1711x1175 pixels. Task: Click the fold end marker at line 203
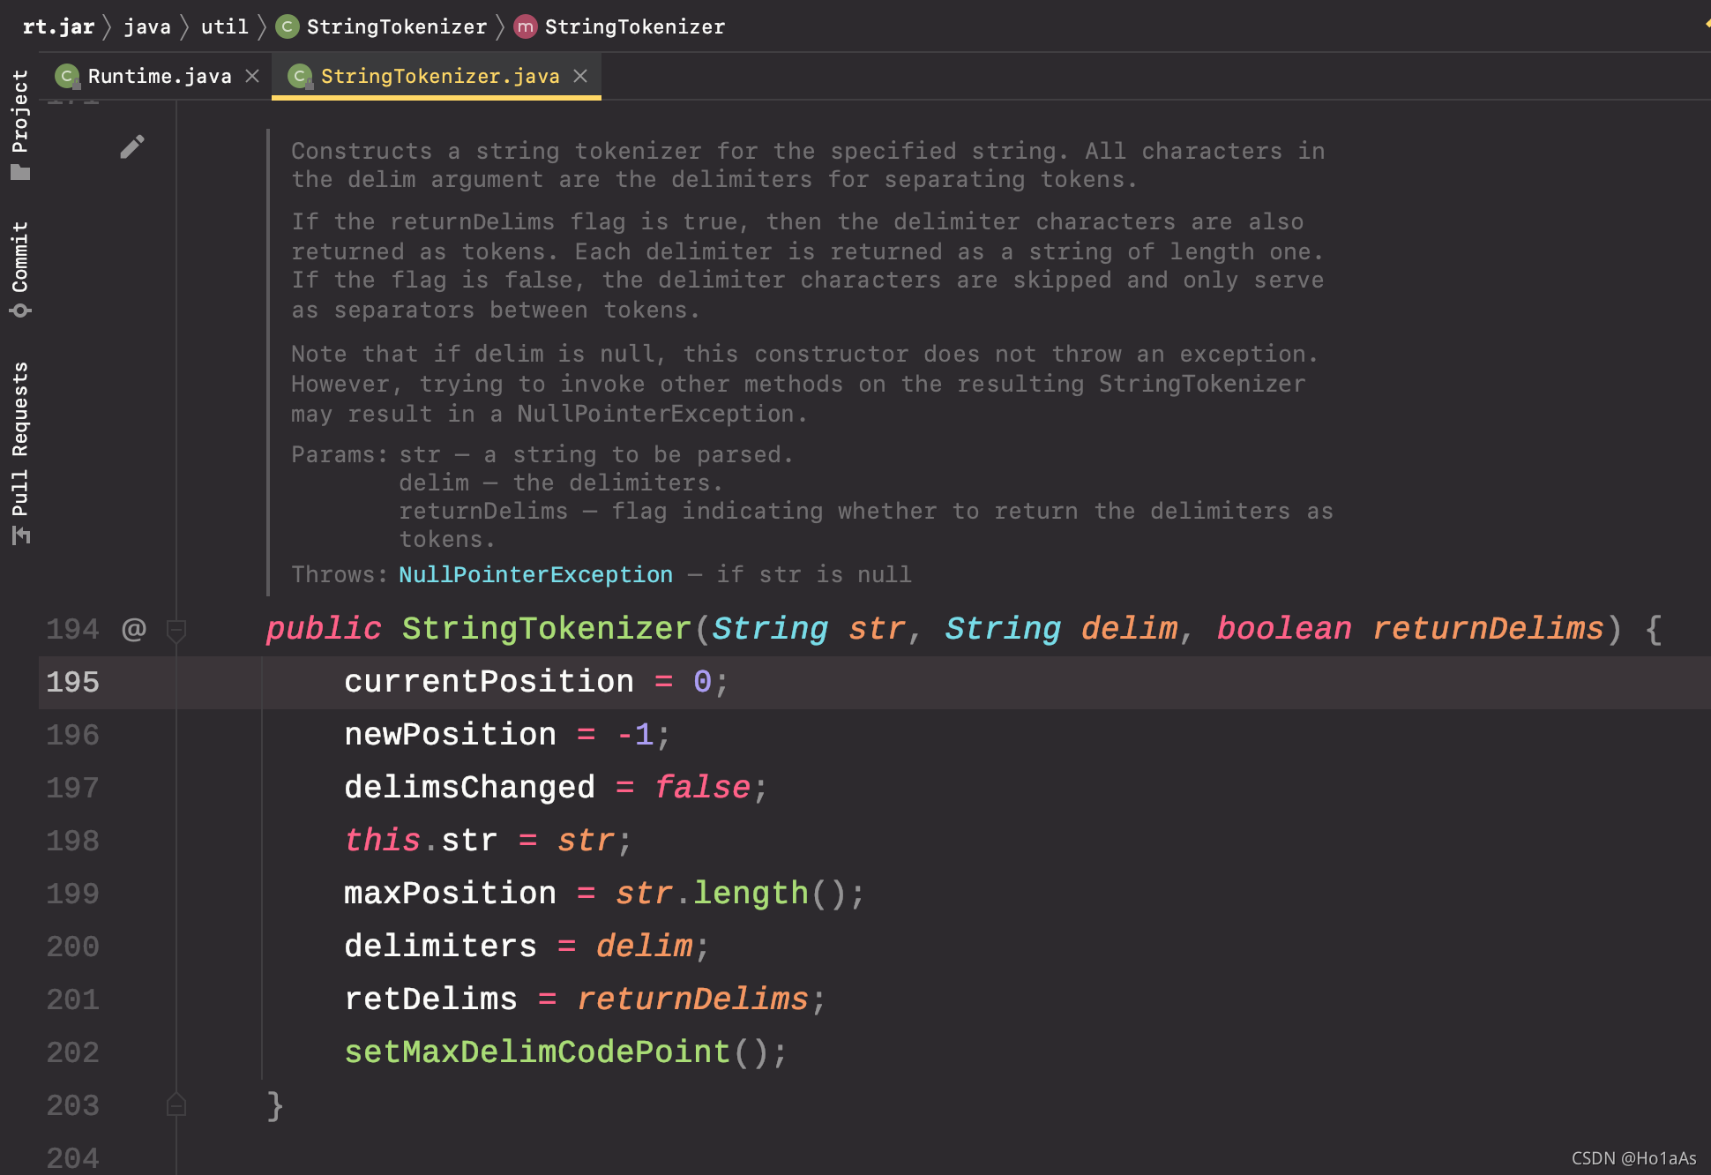(x=176, y=1104)
